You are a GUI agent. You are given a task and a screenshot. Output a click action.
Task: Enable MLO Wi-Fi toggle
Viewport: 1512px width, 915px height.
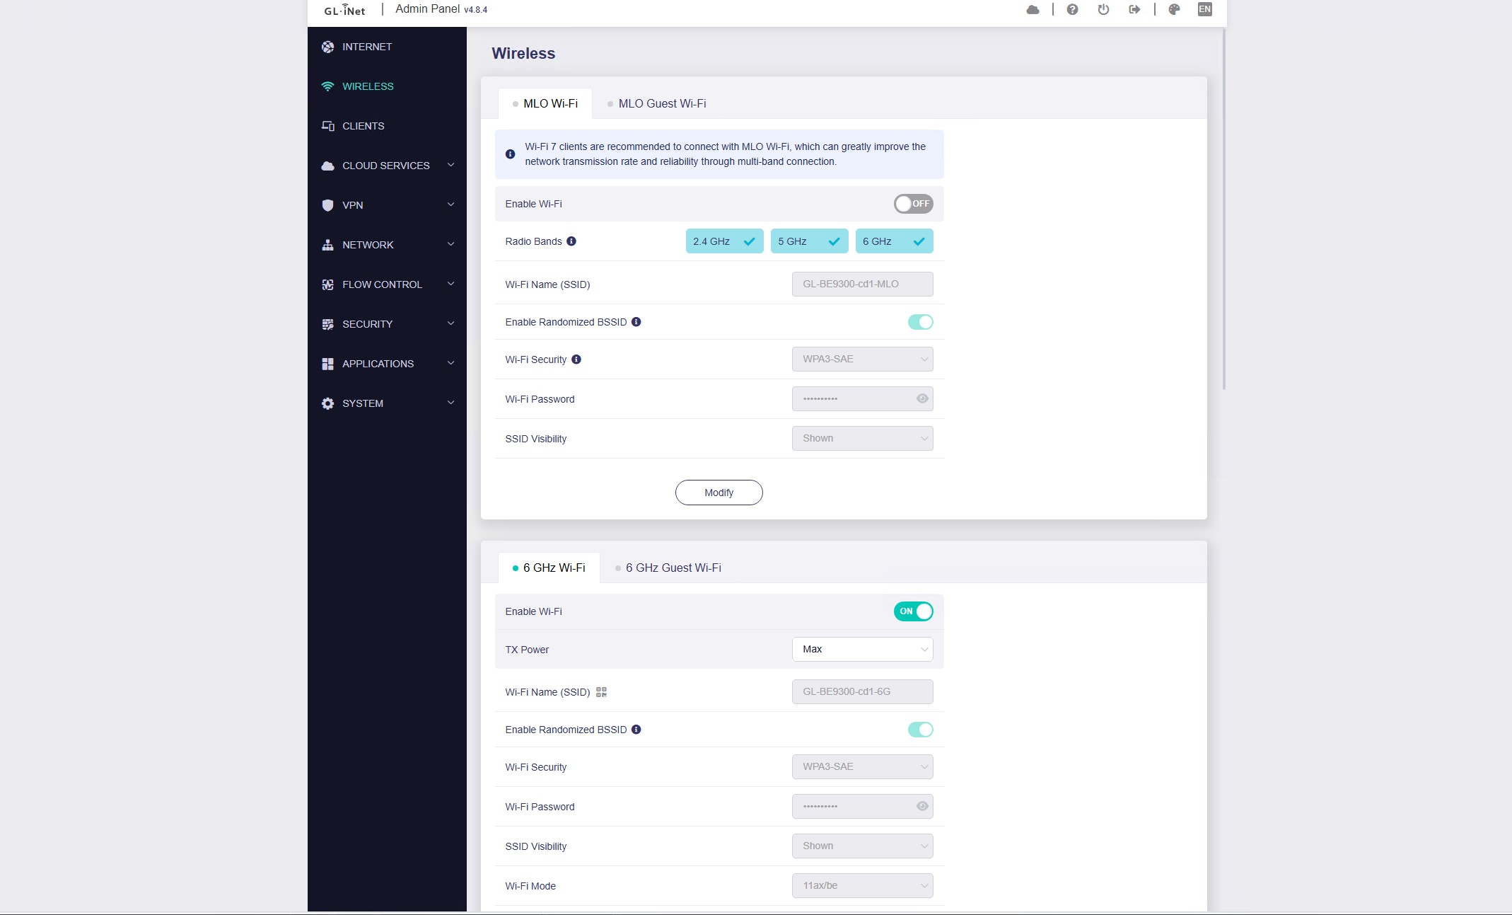(x=913, y=204)
